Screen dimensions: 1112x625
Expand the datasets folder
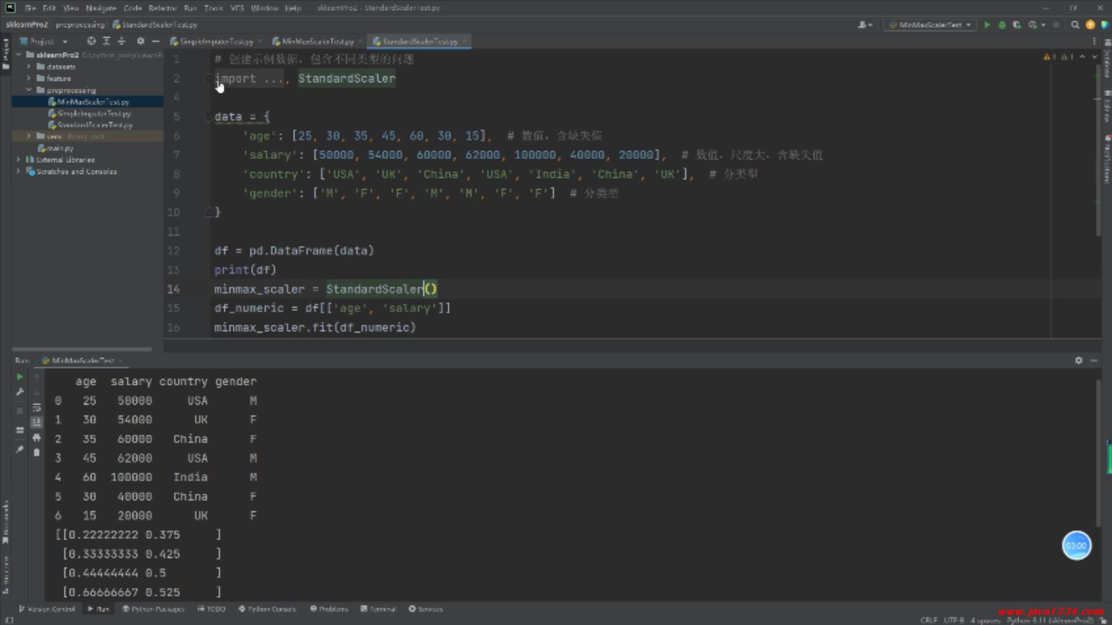click(29, 67)
